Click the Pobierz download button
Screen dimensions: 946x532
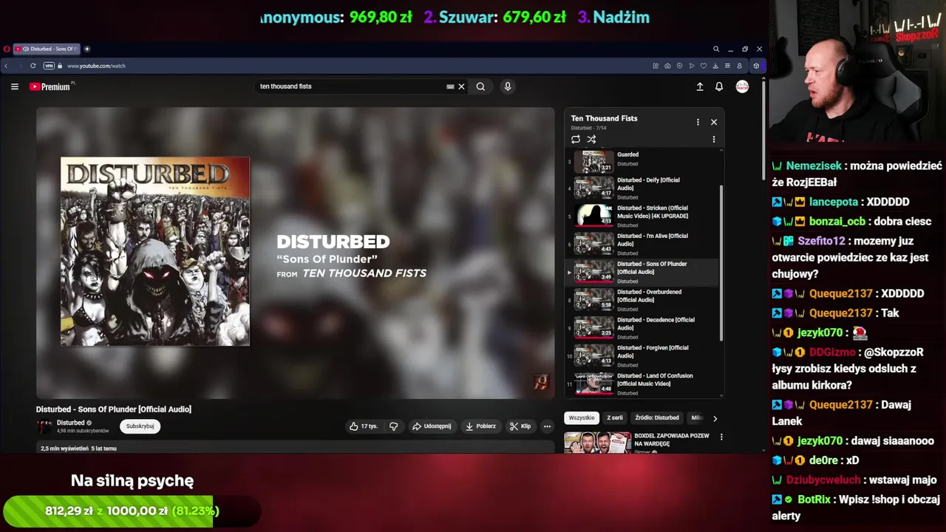tap(480, 426)
